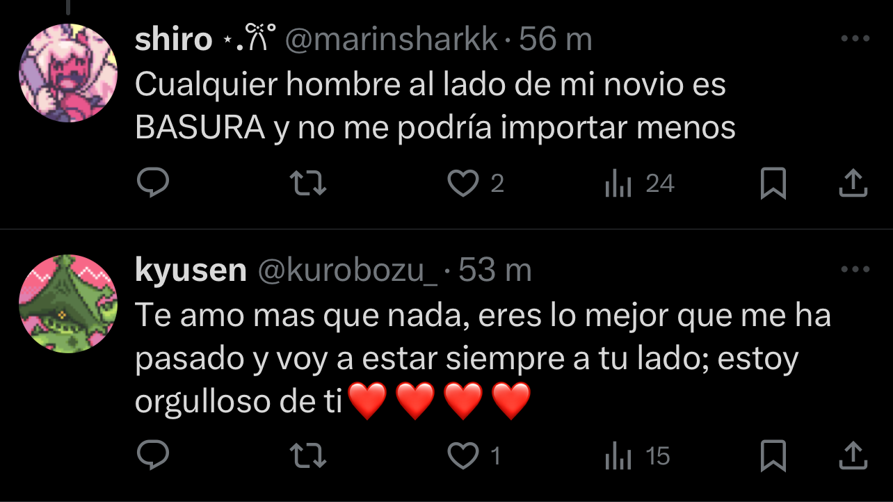Open kyusen's tweet text about Te amo
The width and height of the screenshot is (893, 502).
(483, 359)
